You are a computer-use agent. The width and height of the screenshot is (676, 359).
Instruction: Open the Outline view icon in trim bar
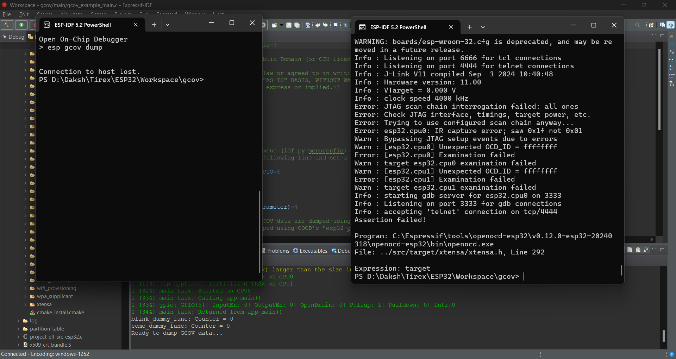point(672,68)
